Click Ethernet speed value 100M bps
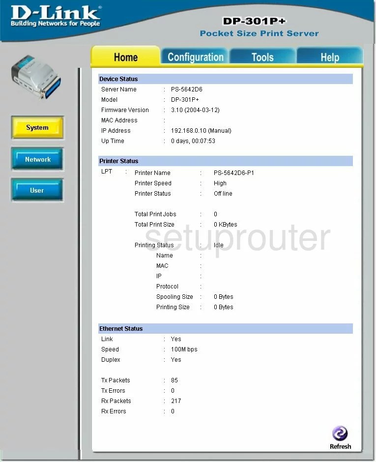Image resolution: width=376 pixels, height=462 pixels. pos(184,349)
